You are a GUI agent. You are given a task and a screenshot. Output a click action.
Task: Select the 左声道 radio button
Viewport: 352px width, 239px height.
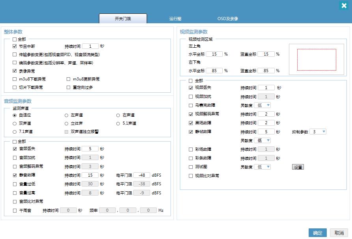[66, 115]
